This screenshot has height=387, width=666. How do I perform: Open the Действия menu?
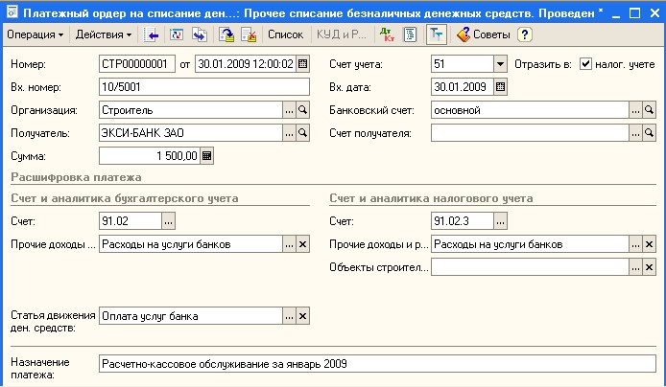104,34
